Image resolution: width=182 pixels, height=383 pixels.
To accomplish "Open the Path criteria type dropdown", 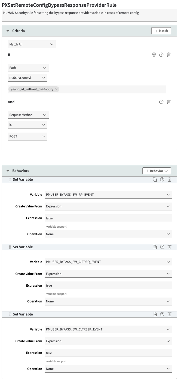I will pyautogui.click(x=28, y=68).
